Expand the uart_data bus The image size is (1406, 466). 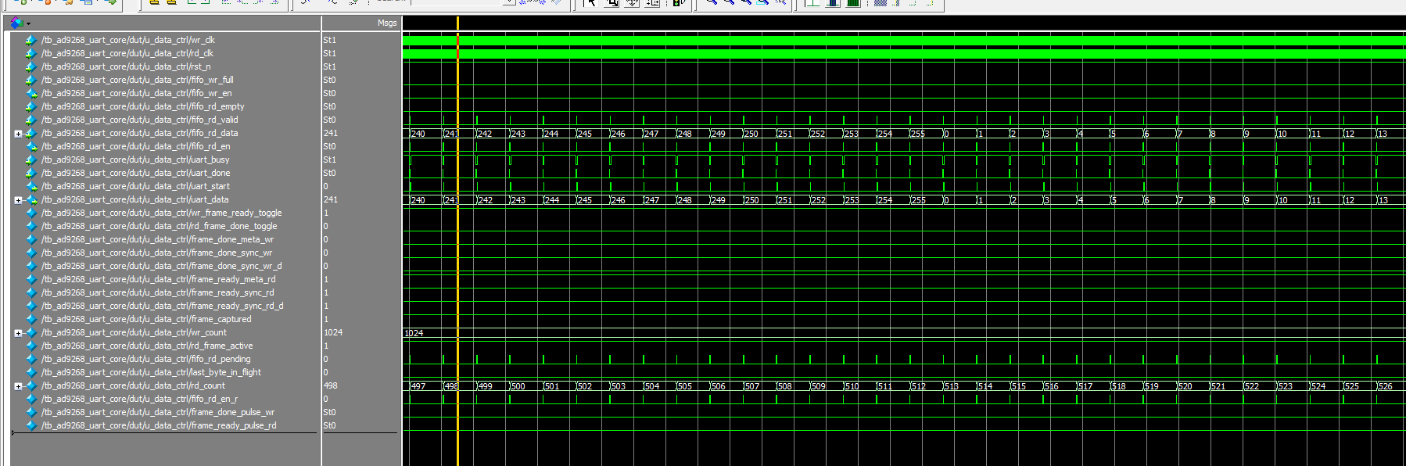point(18,200)
